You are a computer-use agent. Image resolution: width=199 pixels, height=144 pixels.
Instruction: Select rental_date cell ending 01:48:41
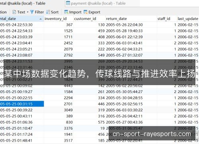[22, 140]
